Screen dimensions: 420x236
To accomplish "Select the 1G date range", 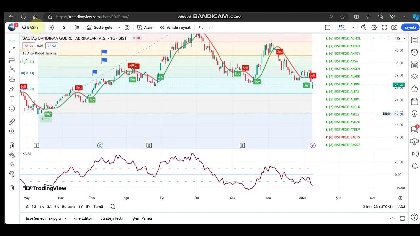I will [x=26, y=207].
